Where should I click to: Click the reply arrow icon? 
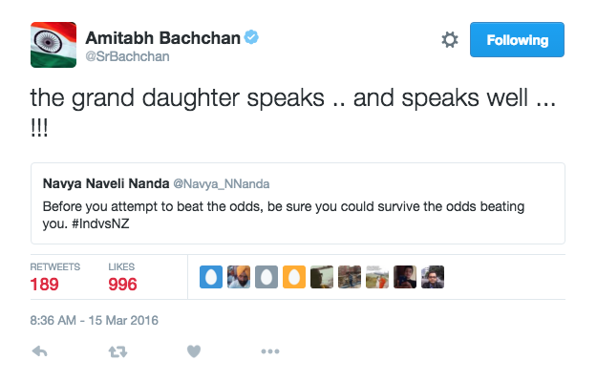(x=40, y=351)
